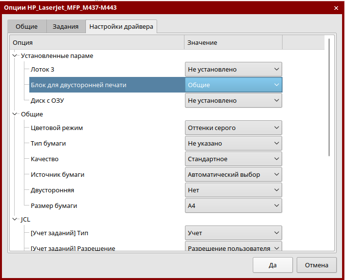345x280 pixels.
Task: Open the Двусторонняя dropdown
Action: point(233,190)
